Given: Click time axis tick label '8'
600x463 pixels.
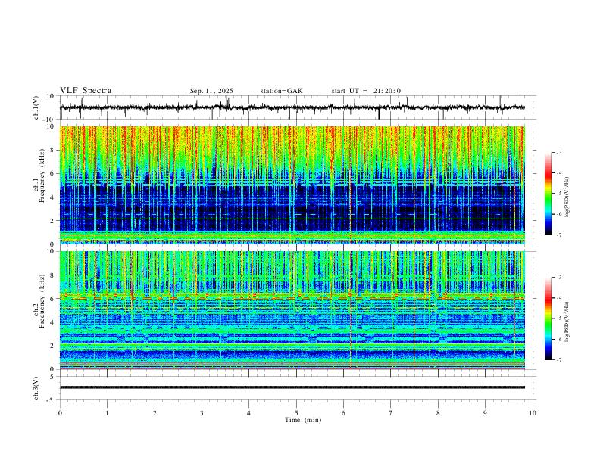Looking at the screenshot, I should (438, 413).
